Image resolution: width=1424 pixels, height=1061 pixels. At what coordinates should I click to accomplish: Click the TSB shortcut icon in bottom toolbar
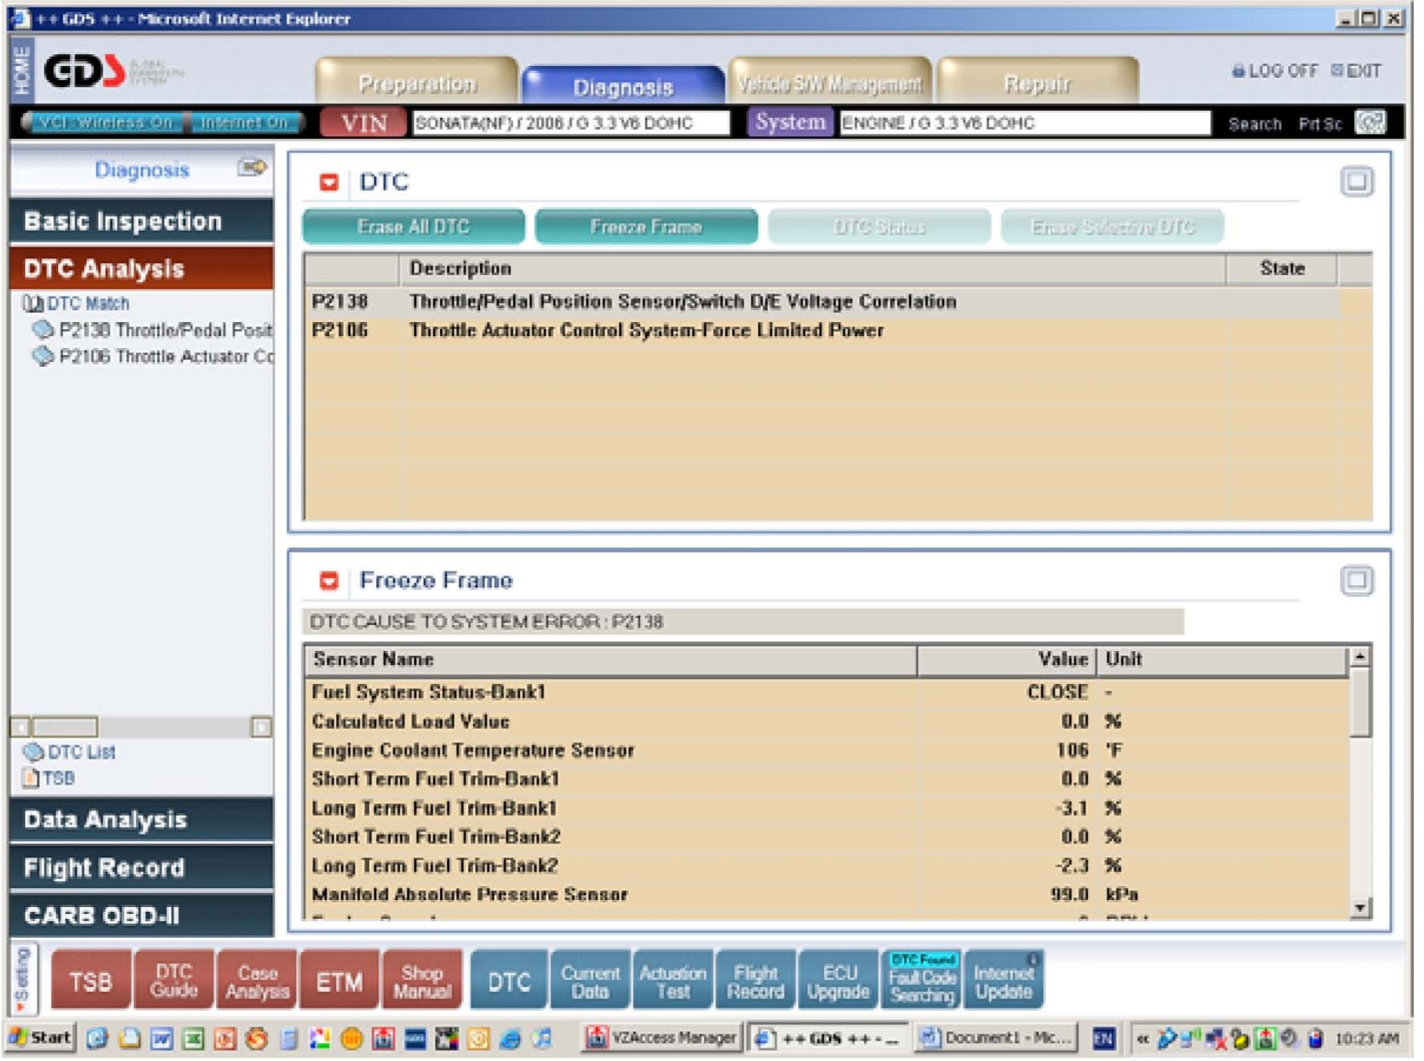(x=90, y=982)
